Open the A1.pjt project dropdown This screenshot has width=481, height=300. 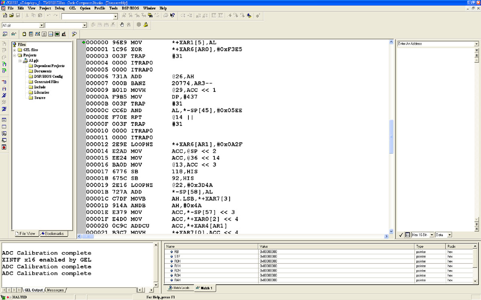tap(42, 25)
